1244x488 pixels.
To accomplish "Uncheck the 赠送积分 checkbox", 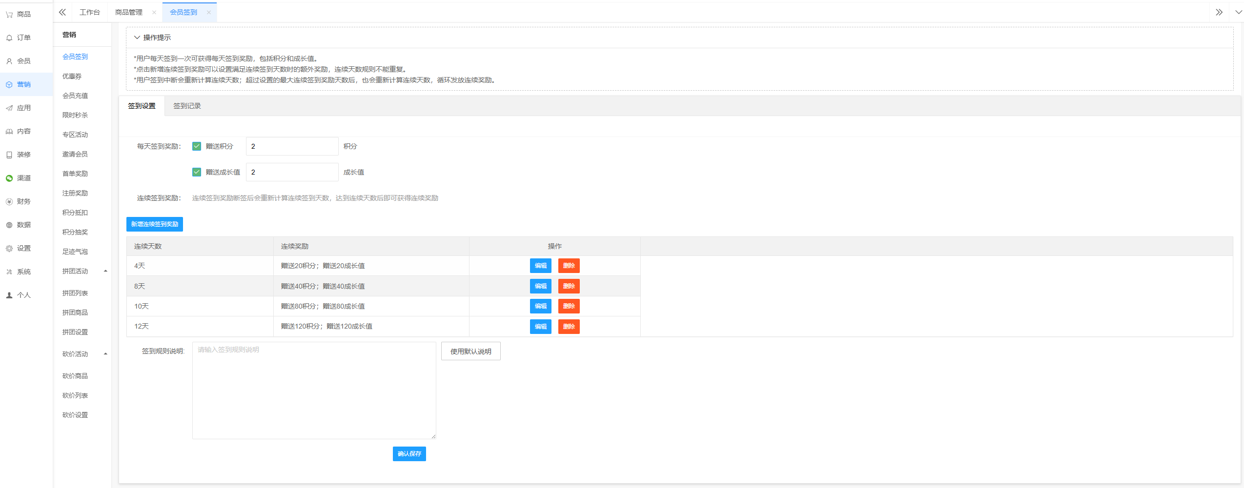I will tap(197, 146).
